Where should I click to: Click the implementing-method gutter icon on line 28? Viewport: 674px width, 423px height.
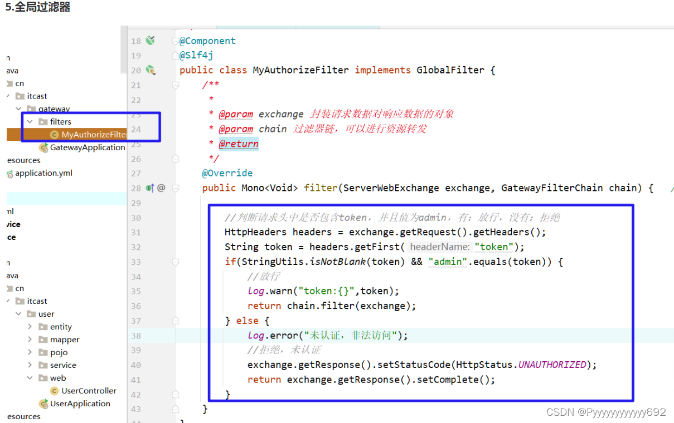pos(151,187)
